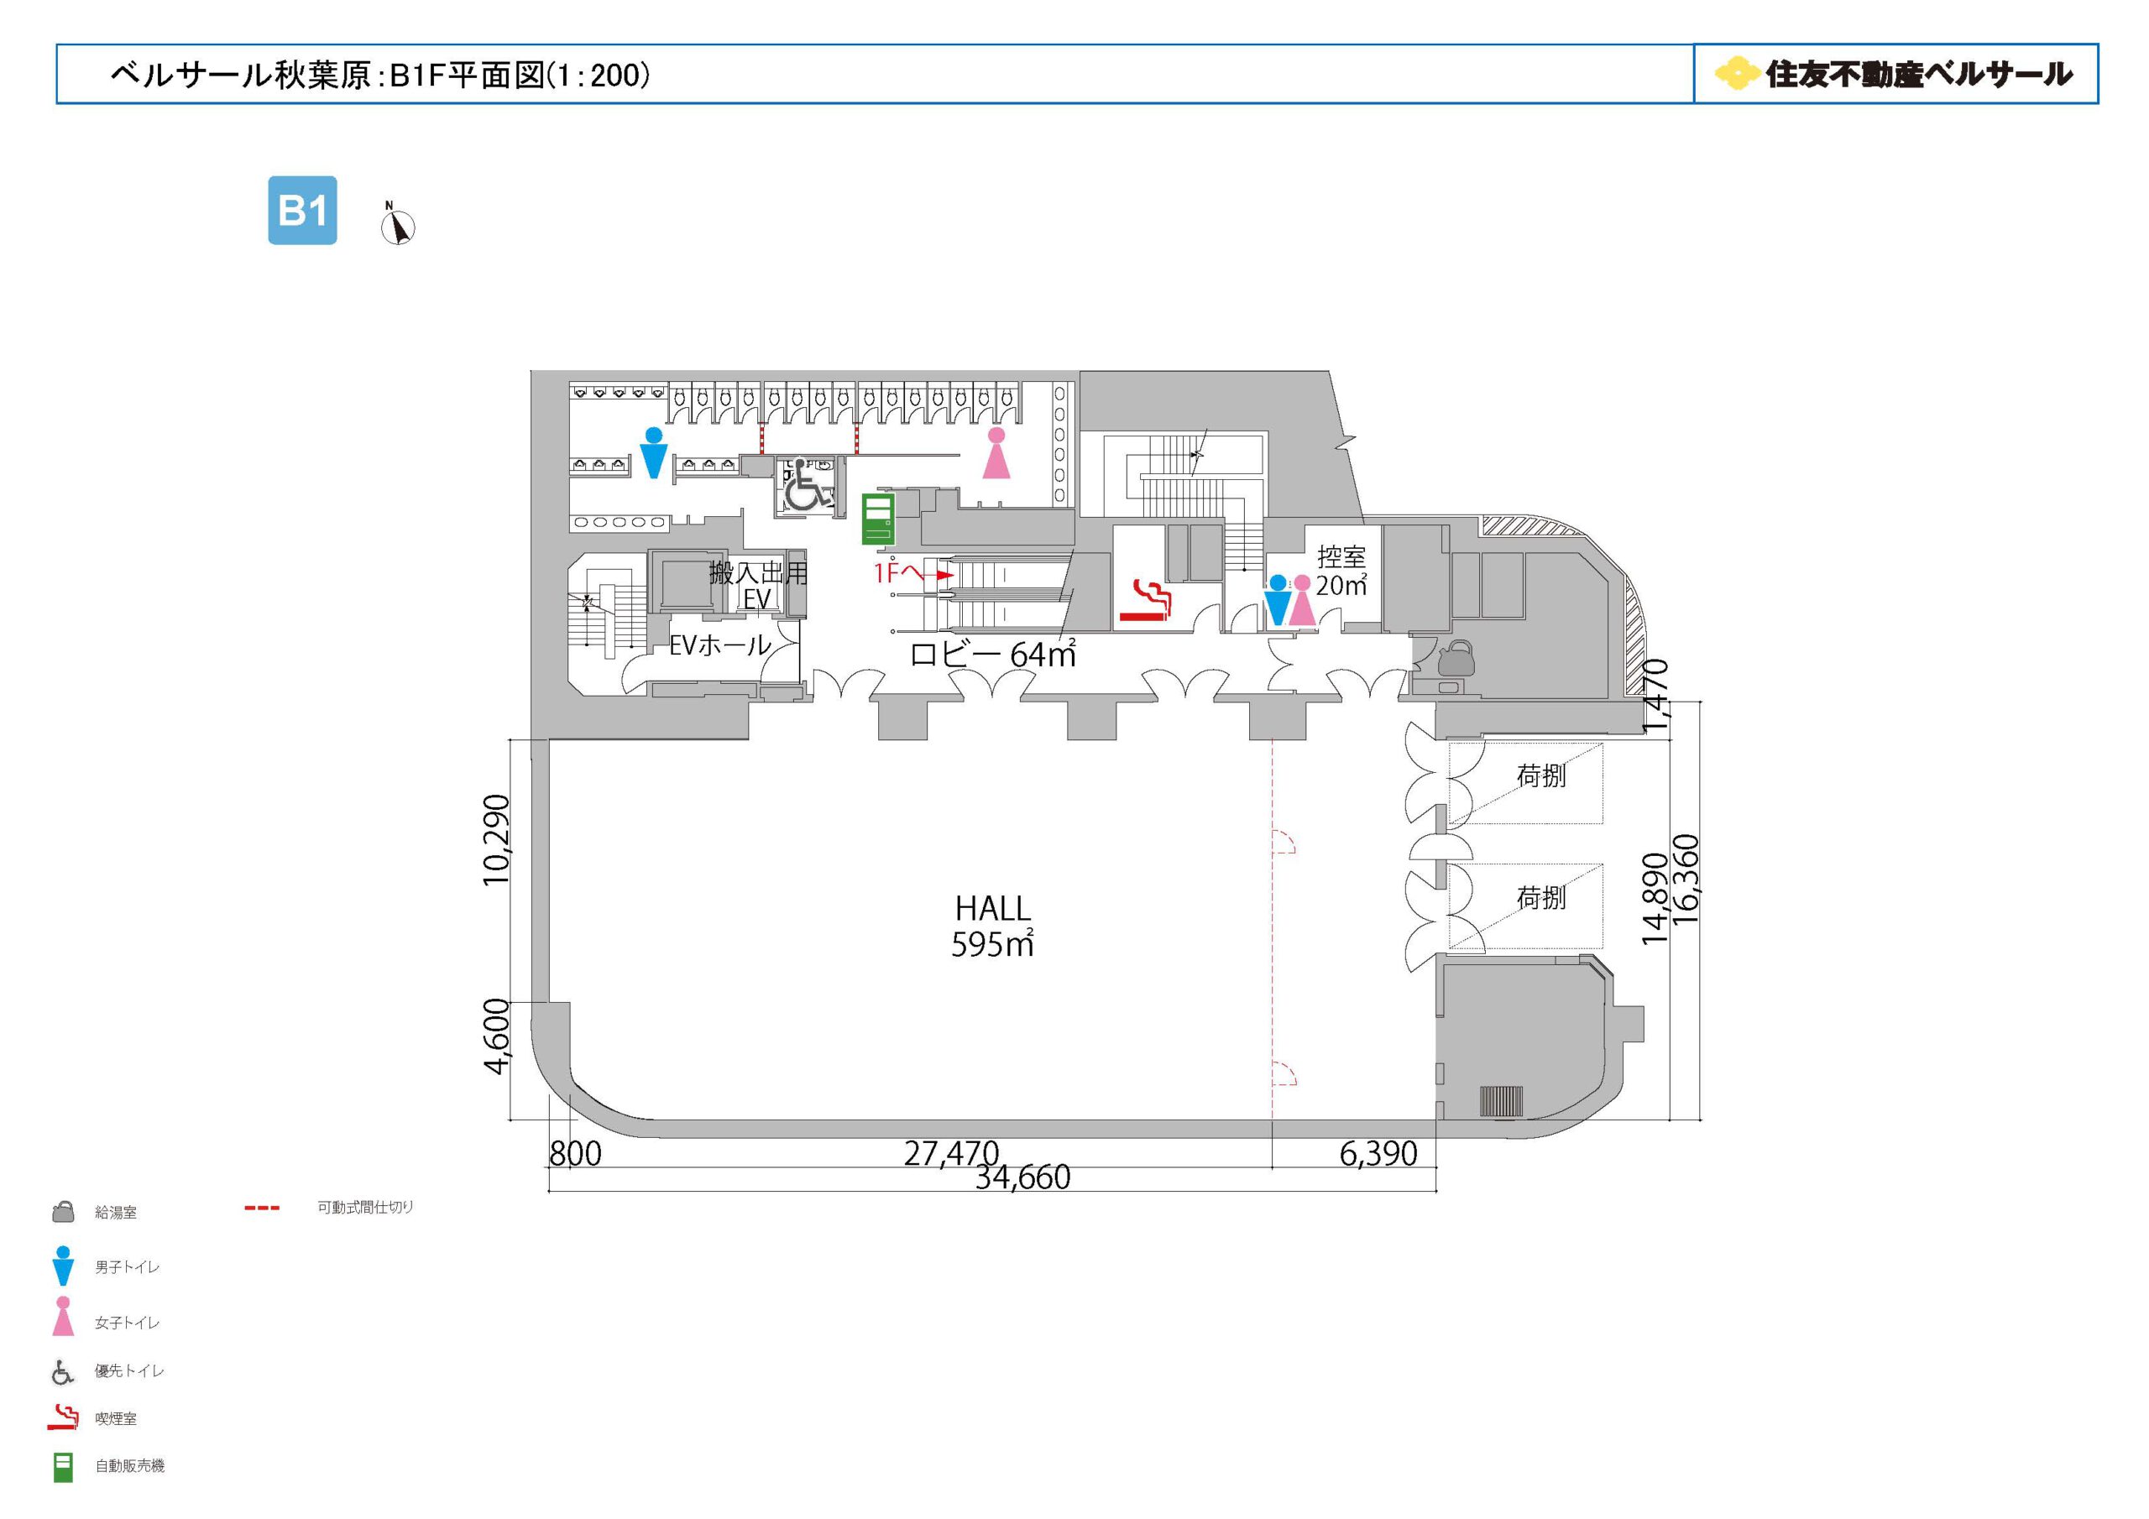Click the blue B1 floor badge
Viewport: 2149px width, 1519px height.
point(302,211)
